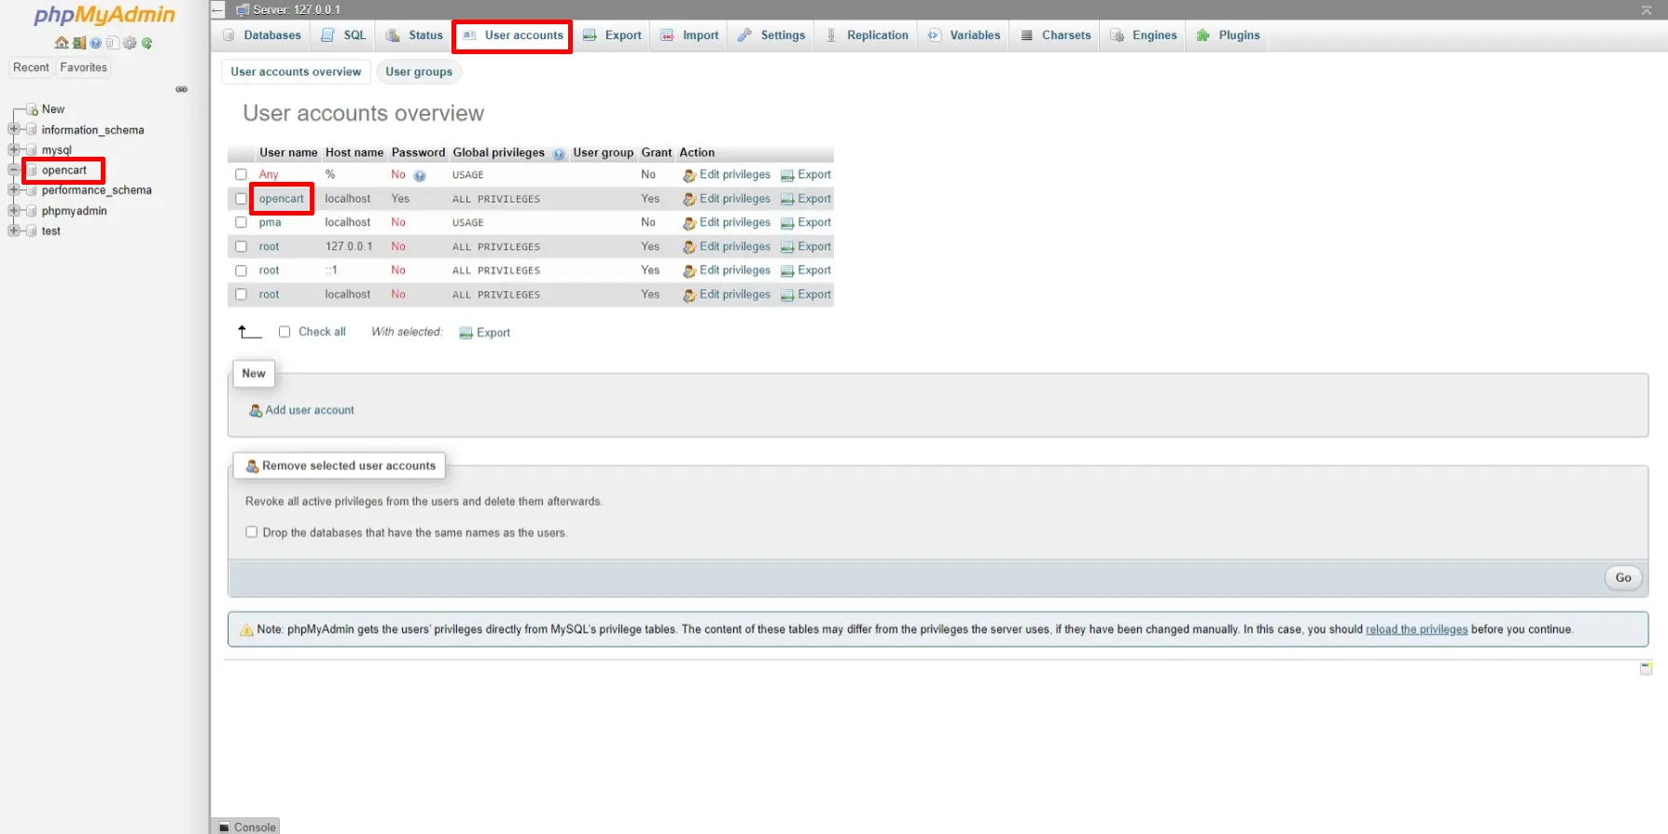Expand mysql database tree node
Image resolution: width=1668 pixels, height=834 pixels.
tap(13, 150)
